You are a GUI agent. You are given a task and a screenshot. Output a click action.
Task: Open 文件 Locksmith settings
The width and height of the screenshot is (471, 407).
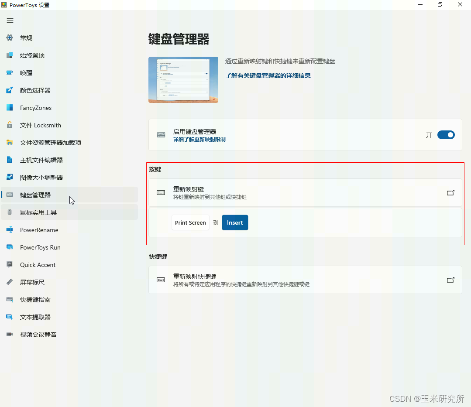pos(69,125)
